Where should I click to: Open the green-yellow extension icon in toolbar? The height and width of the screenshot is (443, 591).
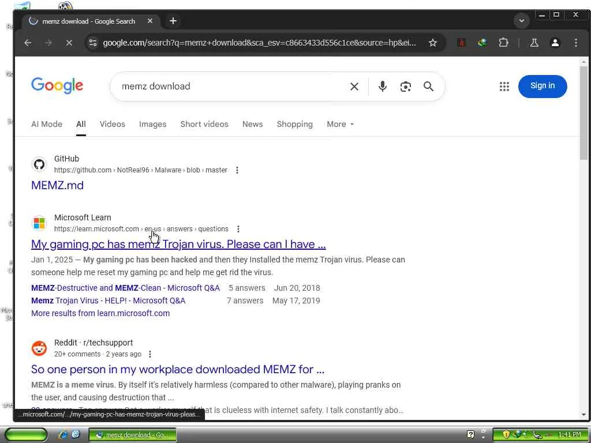click(x=482, y=43)
